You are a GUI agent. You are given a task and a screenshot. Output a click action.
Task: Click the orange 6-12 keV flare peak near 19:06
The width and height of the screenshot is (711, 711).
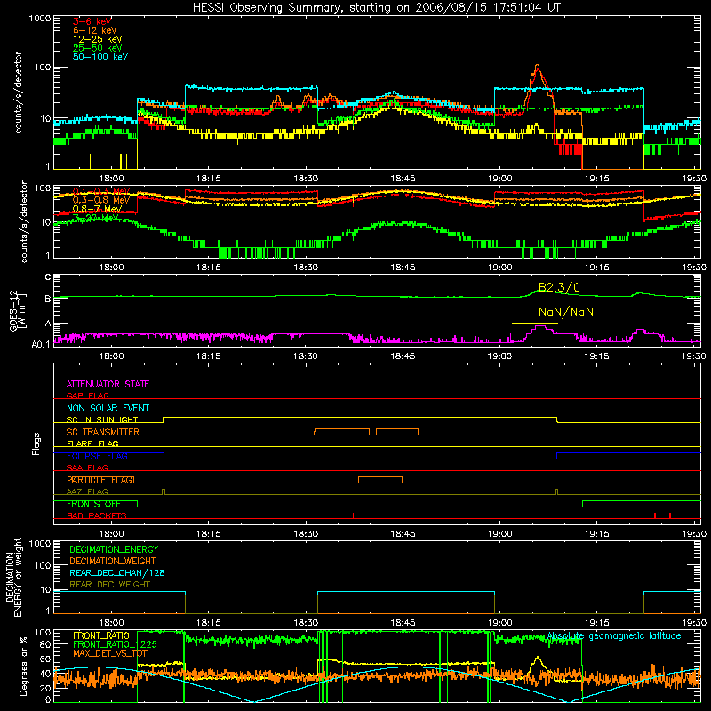pyautogui.click(x=538, y=68)
